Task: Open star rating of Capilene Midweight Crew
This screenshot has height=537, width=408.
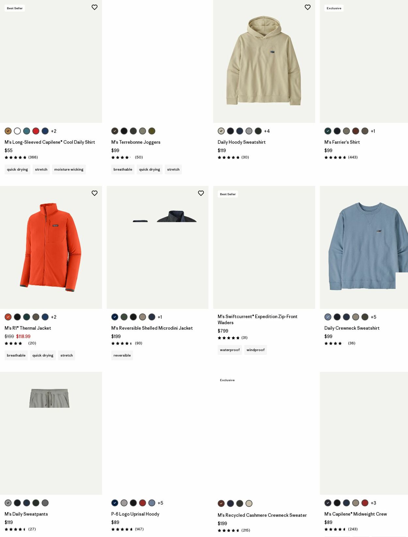Action: point(341,529)
